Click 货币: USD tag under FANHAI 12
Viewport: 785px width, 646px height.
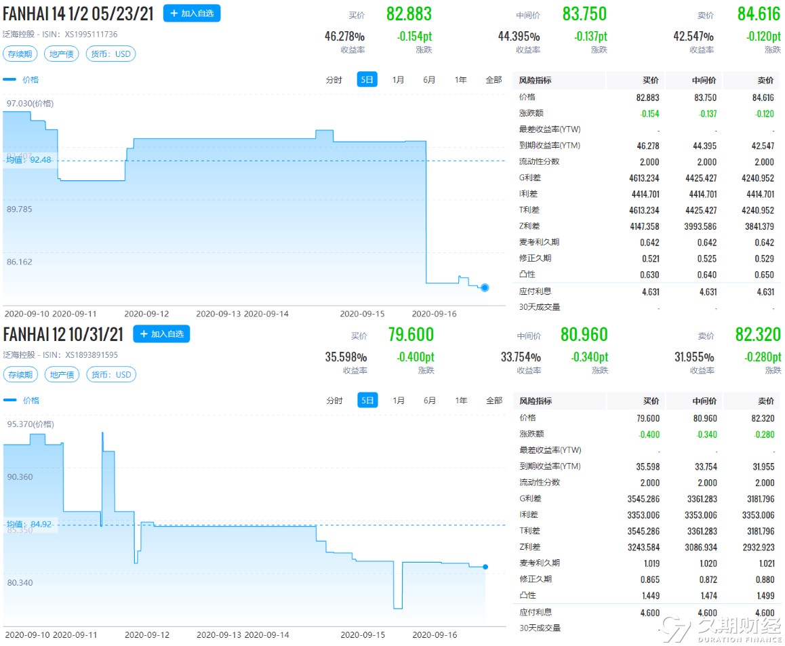click(111, 375)
